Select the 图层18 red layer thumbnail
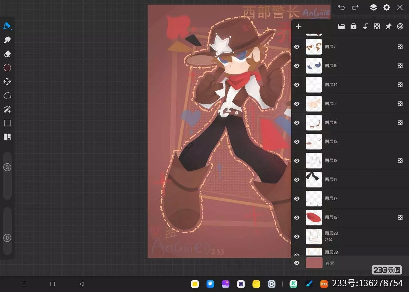 [314, 218]
